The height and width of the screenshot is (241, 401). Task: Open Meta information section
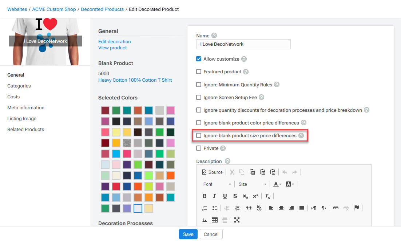[25, 108]
